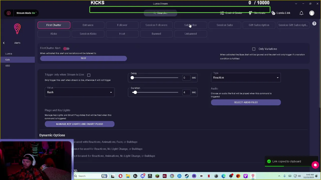Open CapCut from the taskbar
The height and width of the screenshot is (180, 321).
[x=201, y=176]
